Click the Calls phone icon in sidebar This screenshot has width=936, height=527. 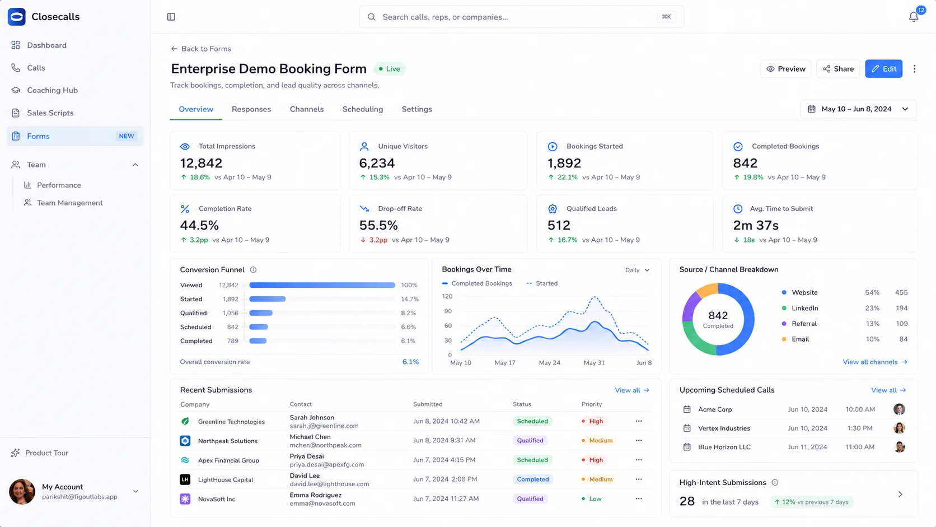point(16,68)
